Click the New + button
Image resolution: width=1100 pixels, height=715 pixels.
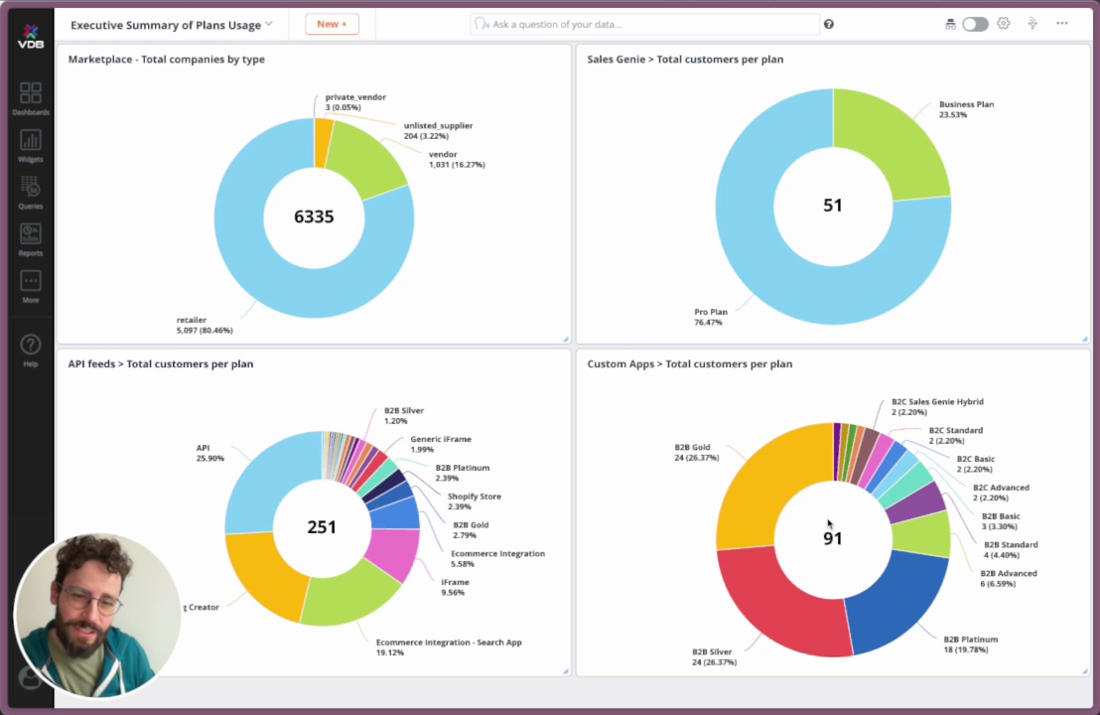(x=332, y=24)
